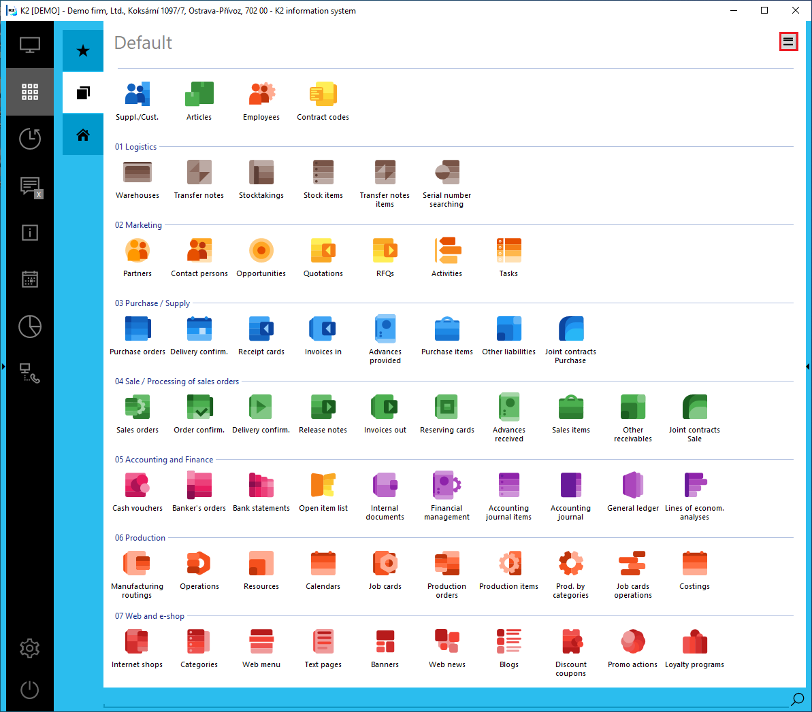Open Cash vouchers
Screen dimensions: 812x712
pyautogui.click(x=137, y=492)
